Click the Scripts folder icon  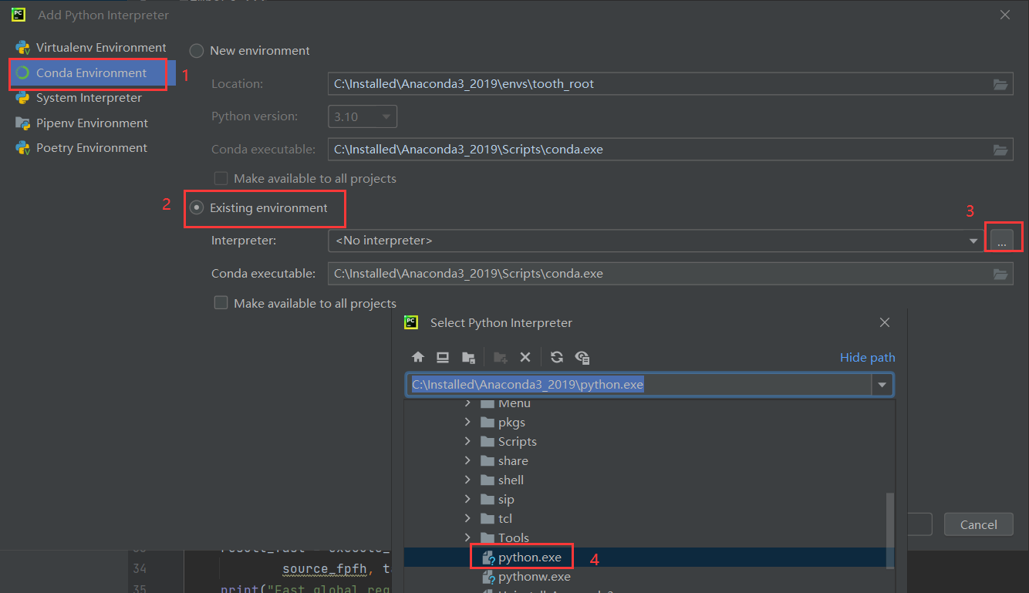click(487, 441)
